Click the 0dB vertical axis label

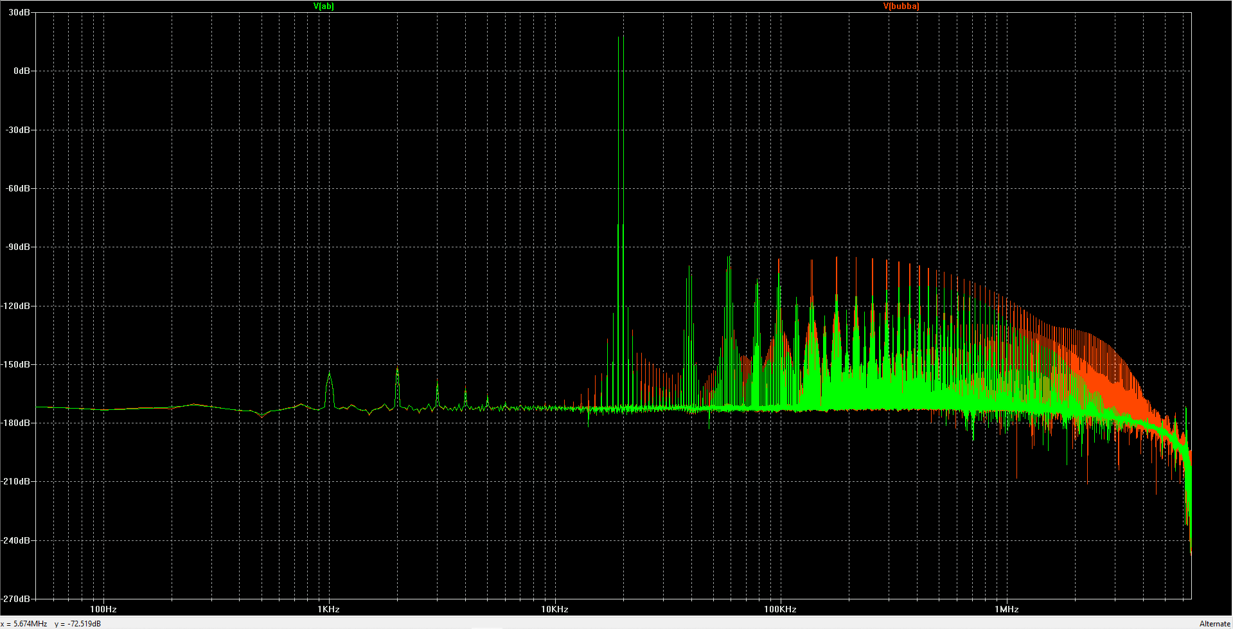coord(22,71)
